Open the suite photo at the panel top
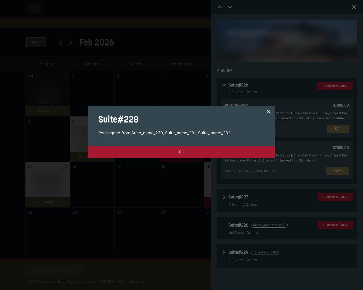Screen dimensions: 363x290 (287, 41)
